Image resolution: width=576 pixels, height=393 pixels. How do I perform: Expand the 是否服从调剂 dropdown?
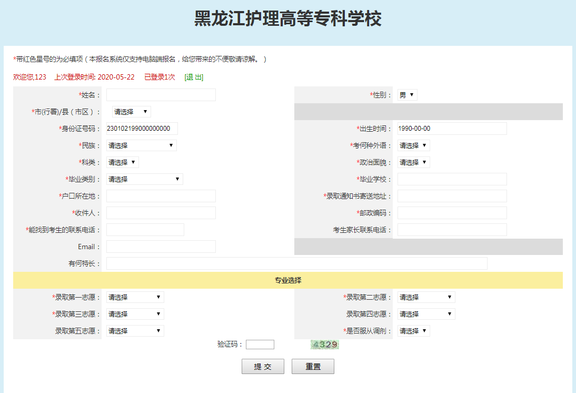(413, 331)
